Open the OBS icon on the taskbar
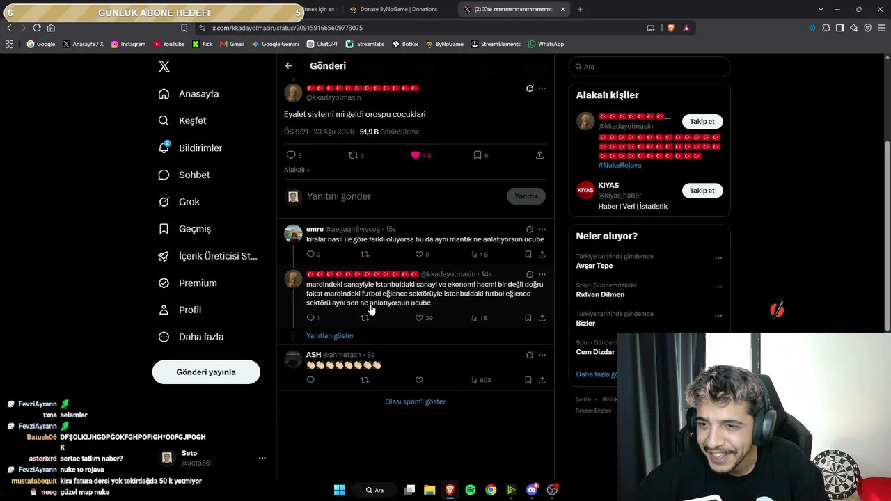Image resolution: width=891 pixels, height=501 pixels. coord(553,490)
